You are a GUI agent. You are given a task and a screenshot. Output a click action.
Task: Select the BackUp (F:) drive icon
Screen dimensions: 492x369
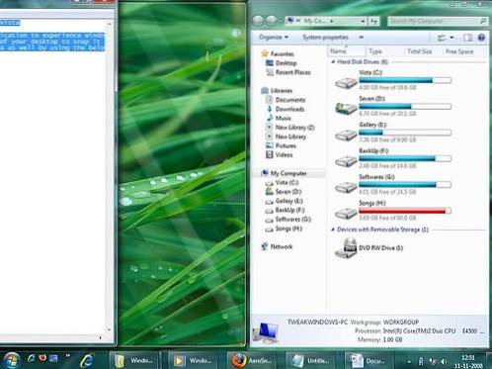(x=346, y=160)
